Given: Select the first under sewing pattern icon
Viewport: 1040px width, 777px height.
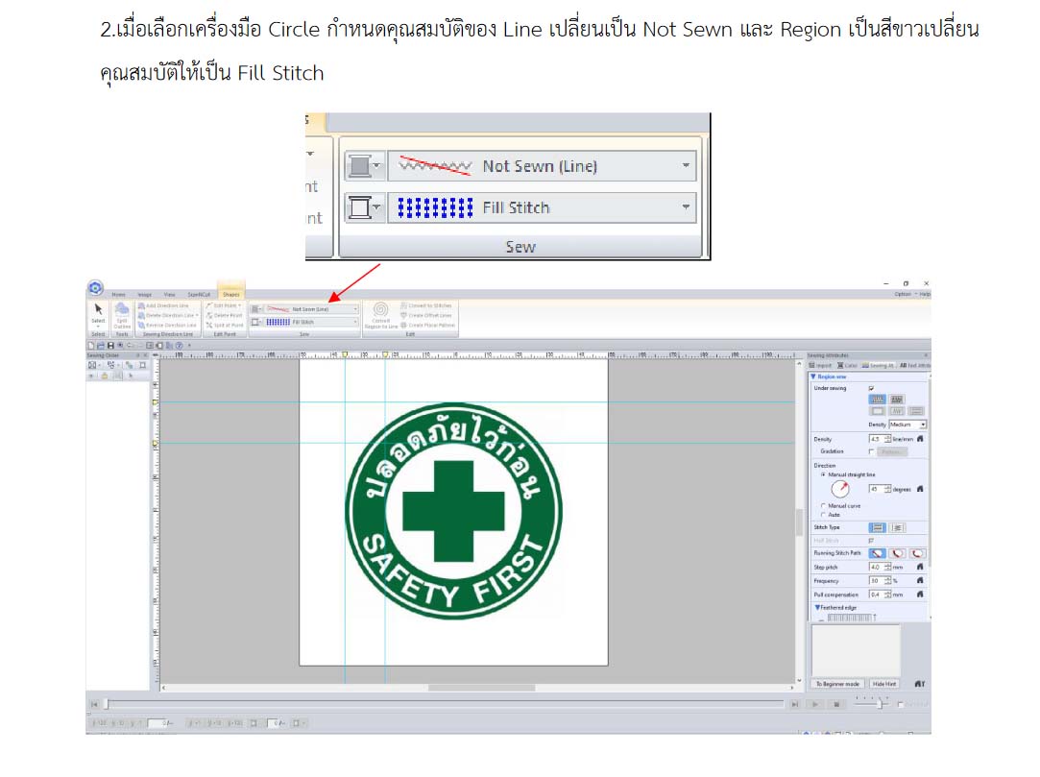Looking at the screenshot, I should click(877, 399).
